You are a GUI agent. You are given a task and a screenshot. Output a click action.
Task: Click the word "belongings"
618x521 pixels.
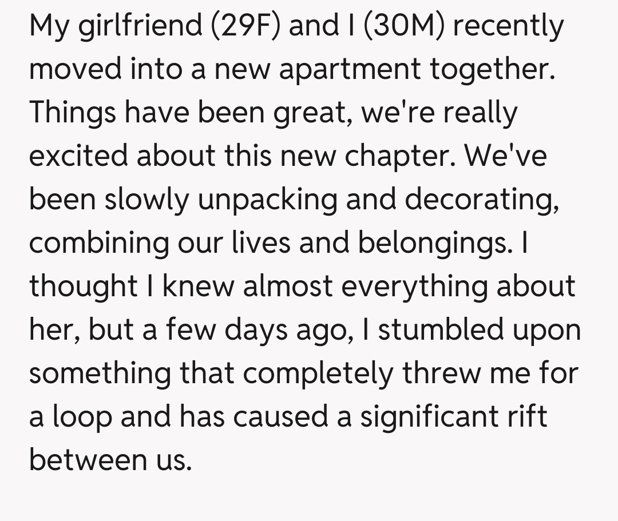pos(434,243)
